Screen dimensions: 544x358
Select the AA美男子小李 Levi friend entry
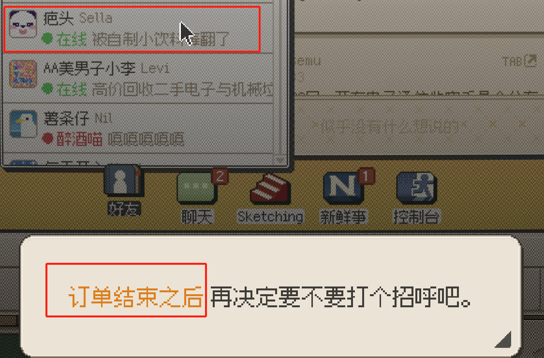coord(138,79)
